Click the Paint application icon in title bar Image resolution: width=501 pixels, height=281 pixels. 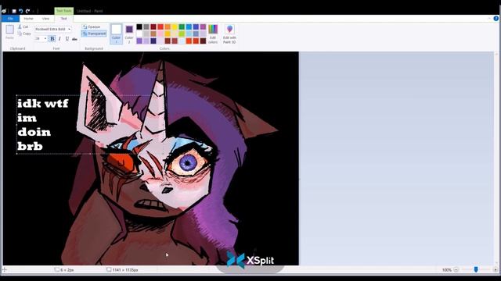click(4, 11)
